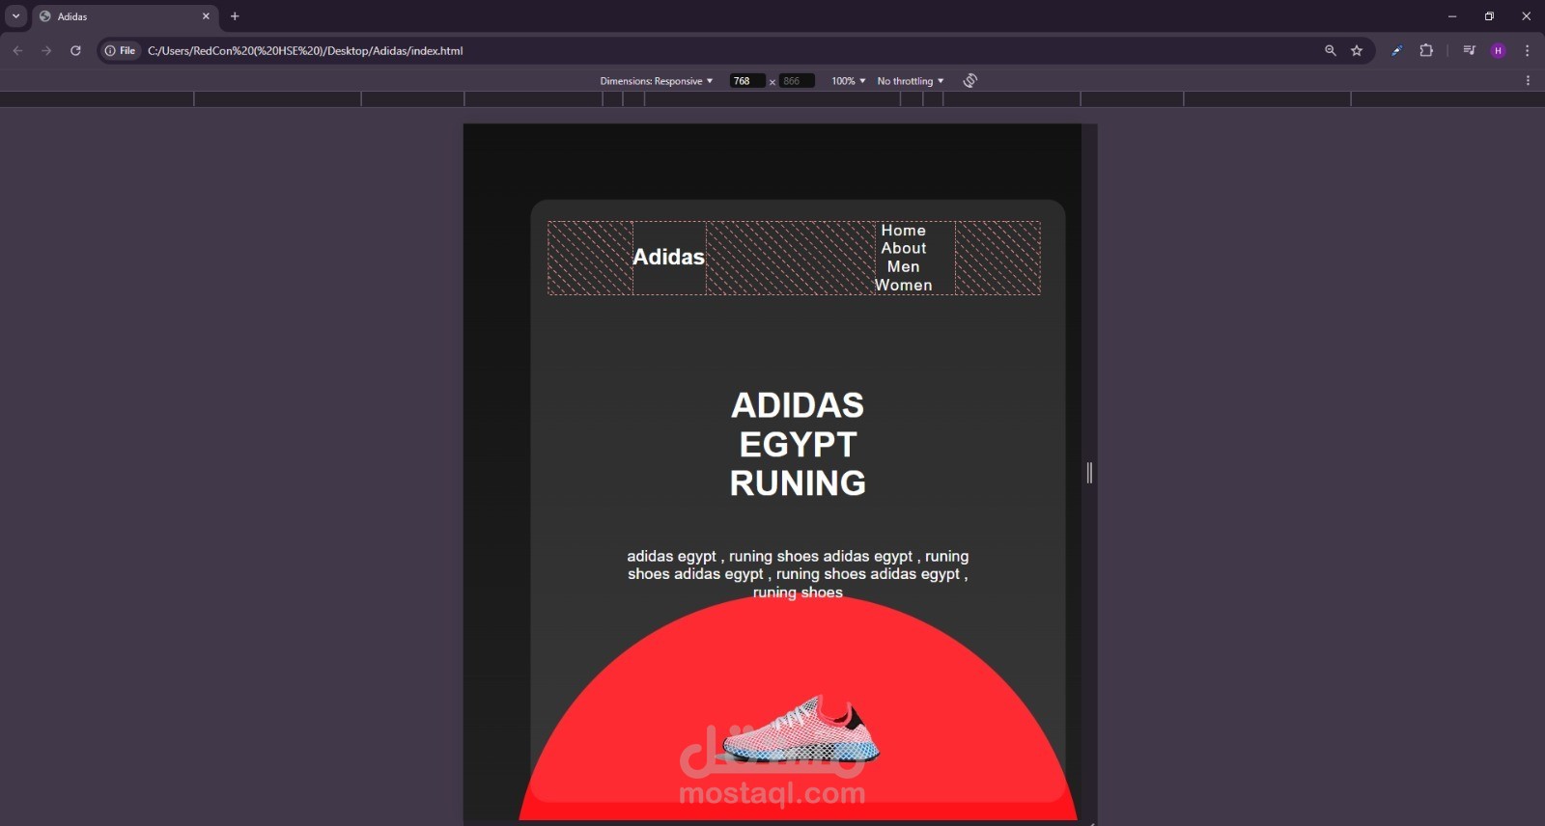Open the page zoom magnifier icon

(1331, 51)
